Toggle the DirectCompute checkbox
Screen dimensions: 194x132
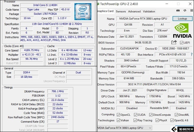[x=151, y=115]
